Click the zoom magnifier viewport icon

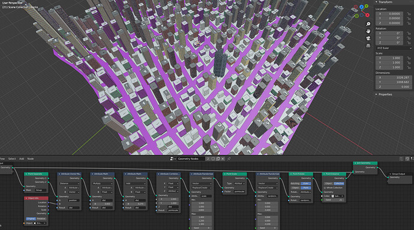pos(368,24)
